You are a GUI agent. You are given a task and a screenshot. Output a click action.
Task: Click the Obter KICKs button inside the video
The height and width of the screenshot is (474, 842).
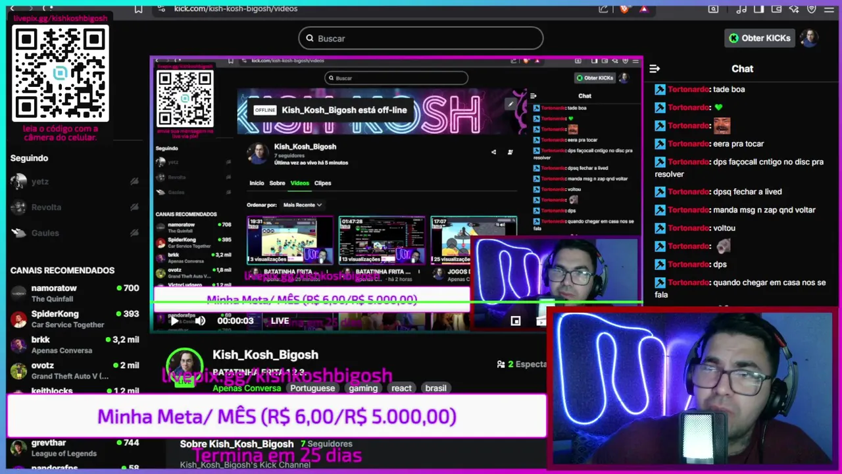[x=595, y=78]
